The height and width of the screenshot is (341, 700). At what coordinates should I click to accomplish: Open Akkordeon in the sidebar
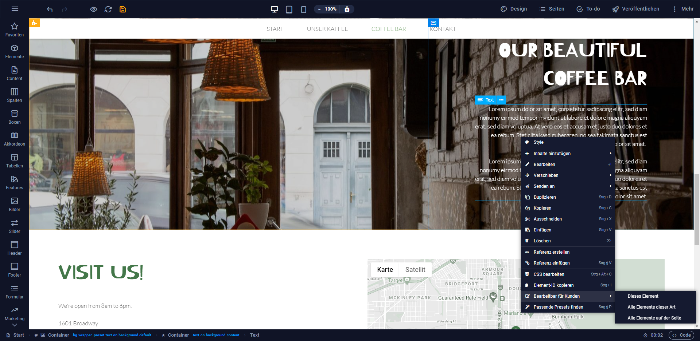15,139
